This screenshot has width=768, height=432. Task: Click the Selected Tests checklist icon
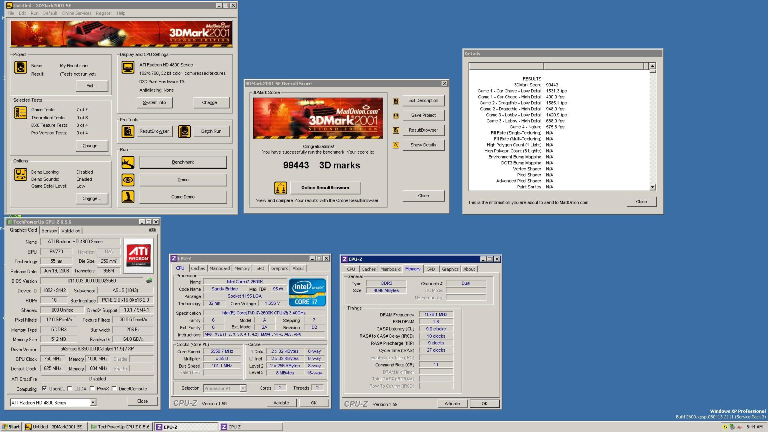click(21, 113)
